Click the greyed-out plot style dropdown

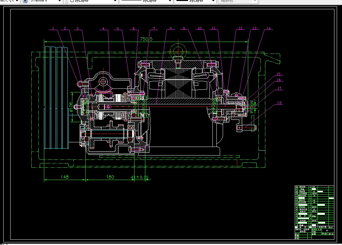point(238,1)
